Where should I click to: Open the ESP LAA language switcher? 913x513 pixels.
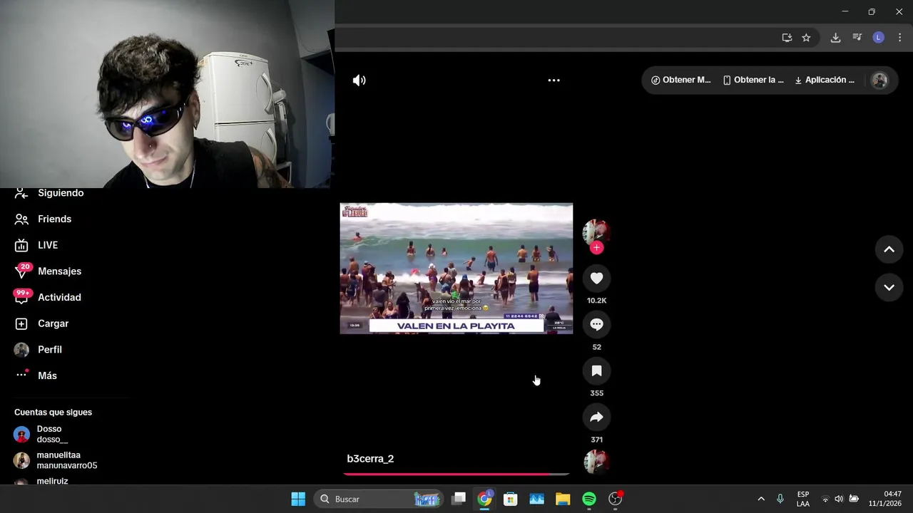(803, 499)
